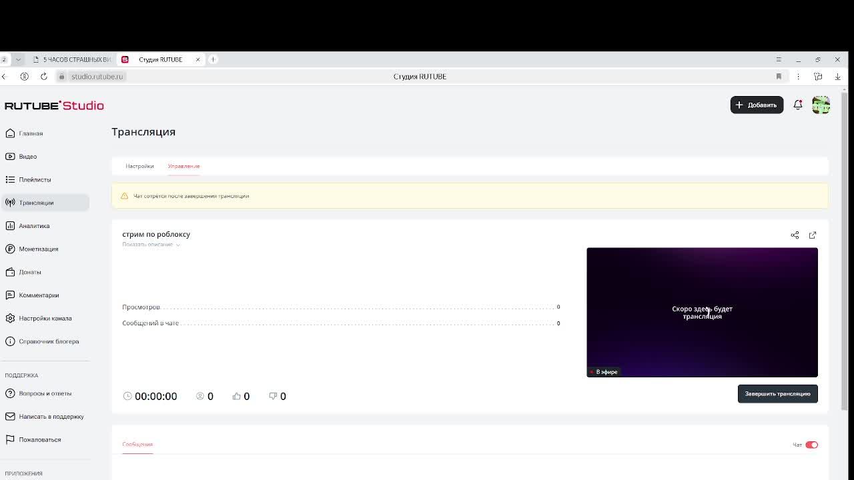Click the Настройки канала gear icon
This screenshot has height=480, width=854.
coord(10,318)
